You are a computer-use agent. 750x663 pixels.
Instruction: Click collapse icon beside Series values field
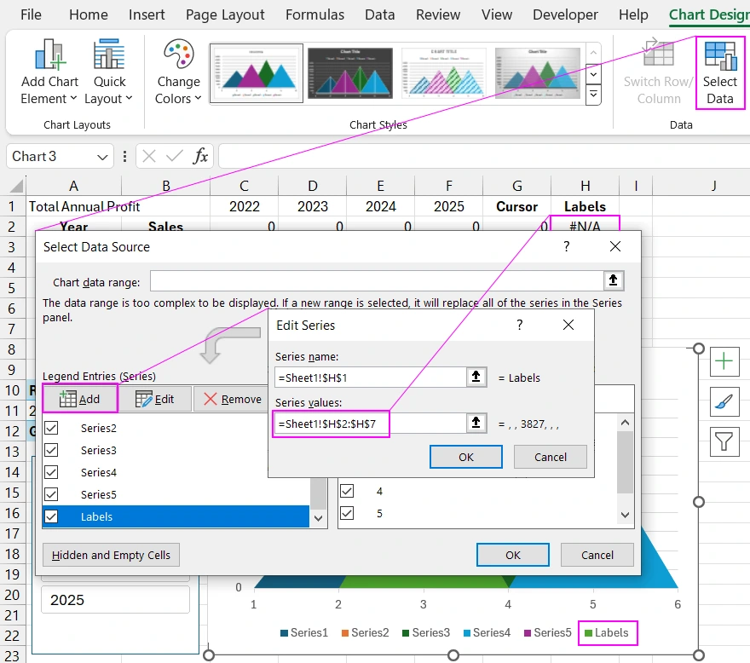(478, 423)
